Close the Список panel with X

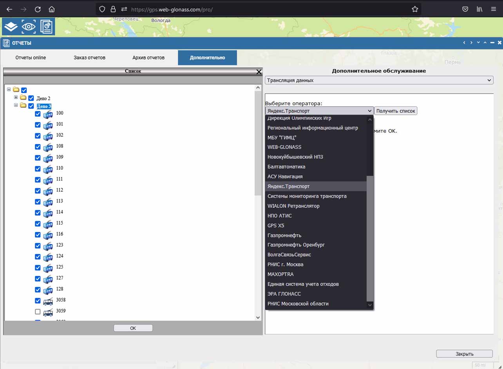click(259, 72)
